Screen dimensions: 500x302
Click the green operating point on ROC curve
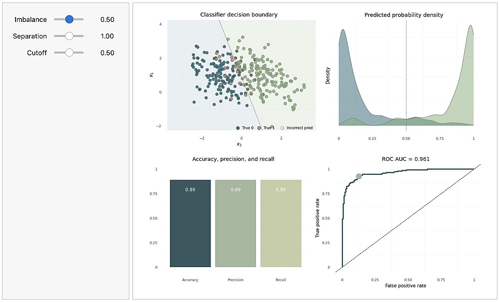pos(358,176)
